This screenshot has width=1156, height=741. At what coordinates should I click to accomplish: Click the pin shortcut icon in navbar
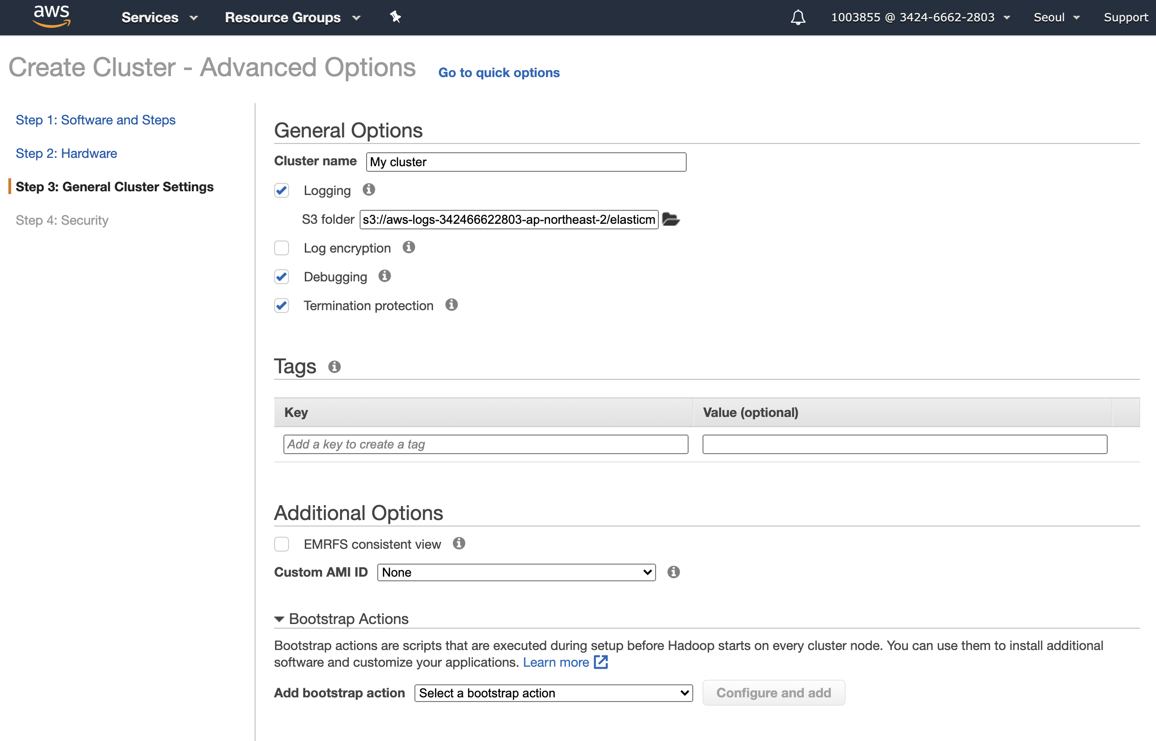pos(395,17)
